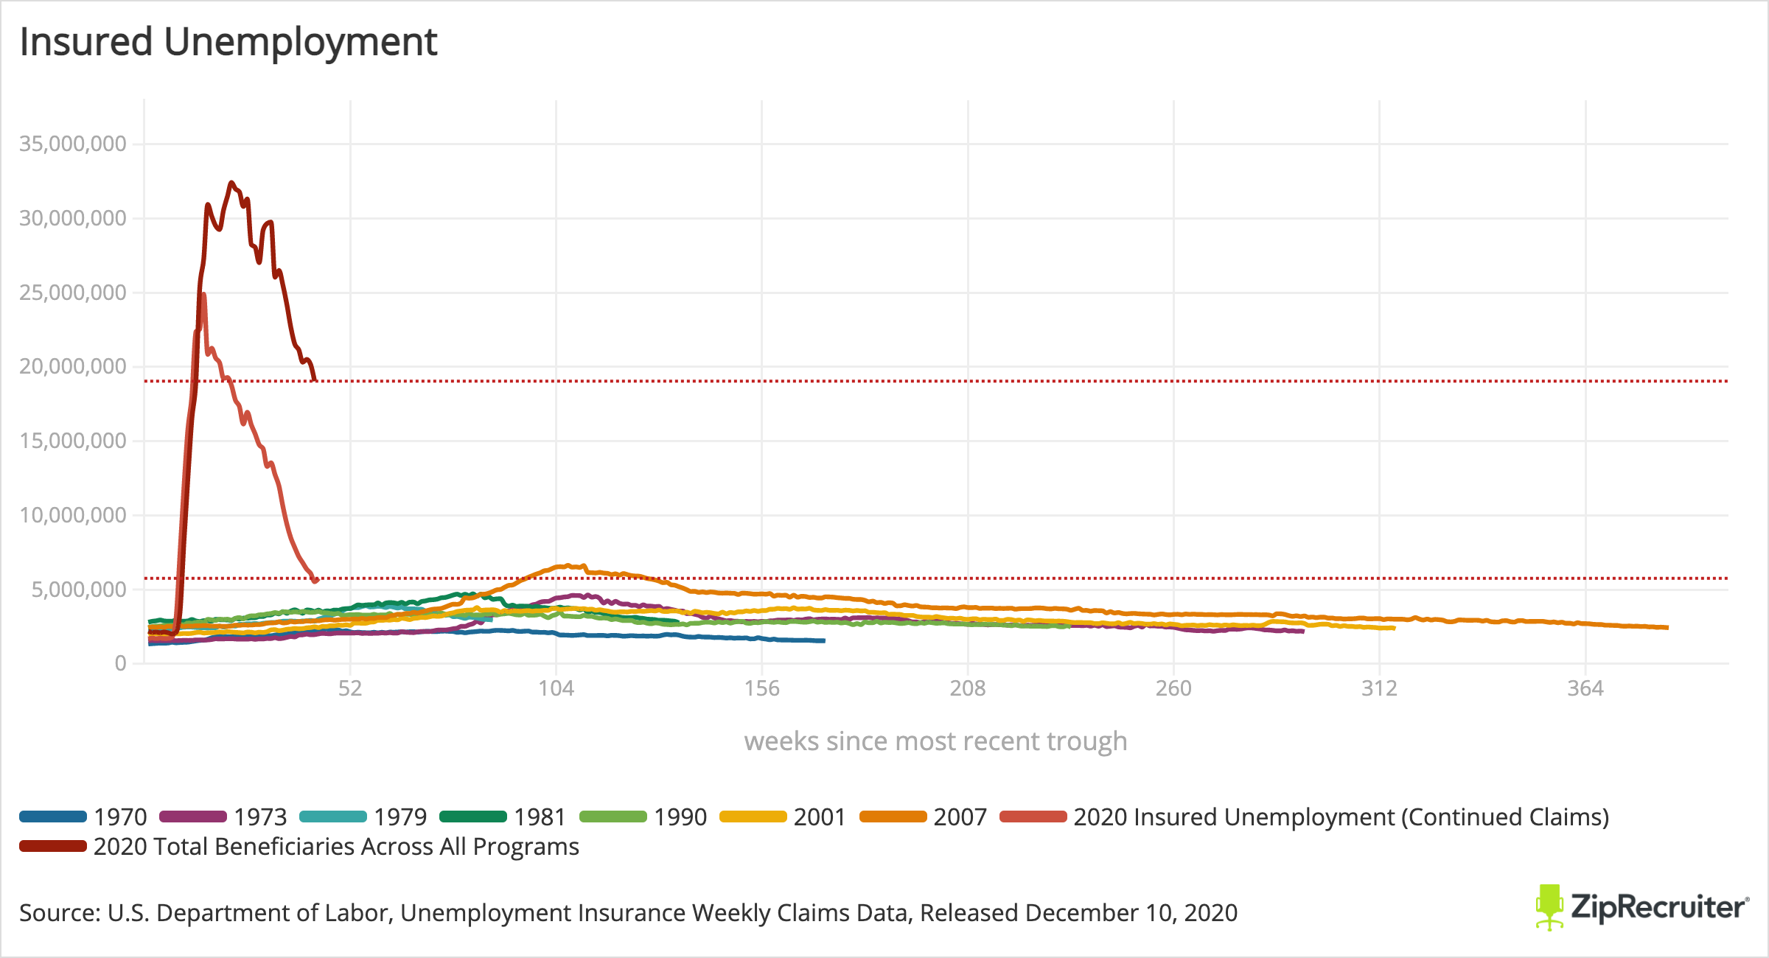
Task: Click the 2007 orange legend swatch
Action: [893, 817]
